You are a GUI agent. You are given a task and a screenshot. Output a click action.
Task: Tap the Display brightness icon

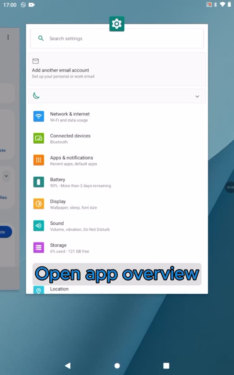39,204
